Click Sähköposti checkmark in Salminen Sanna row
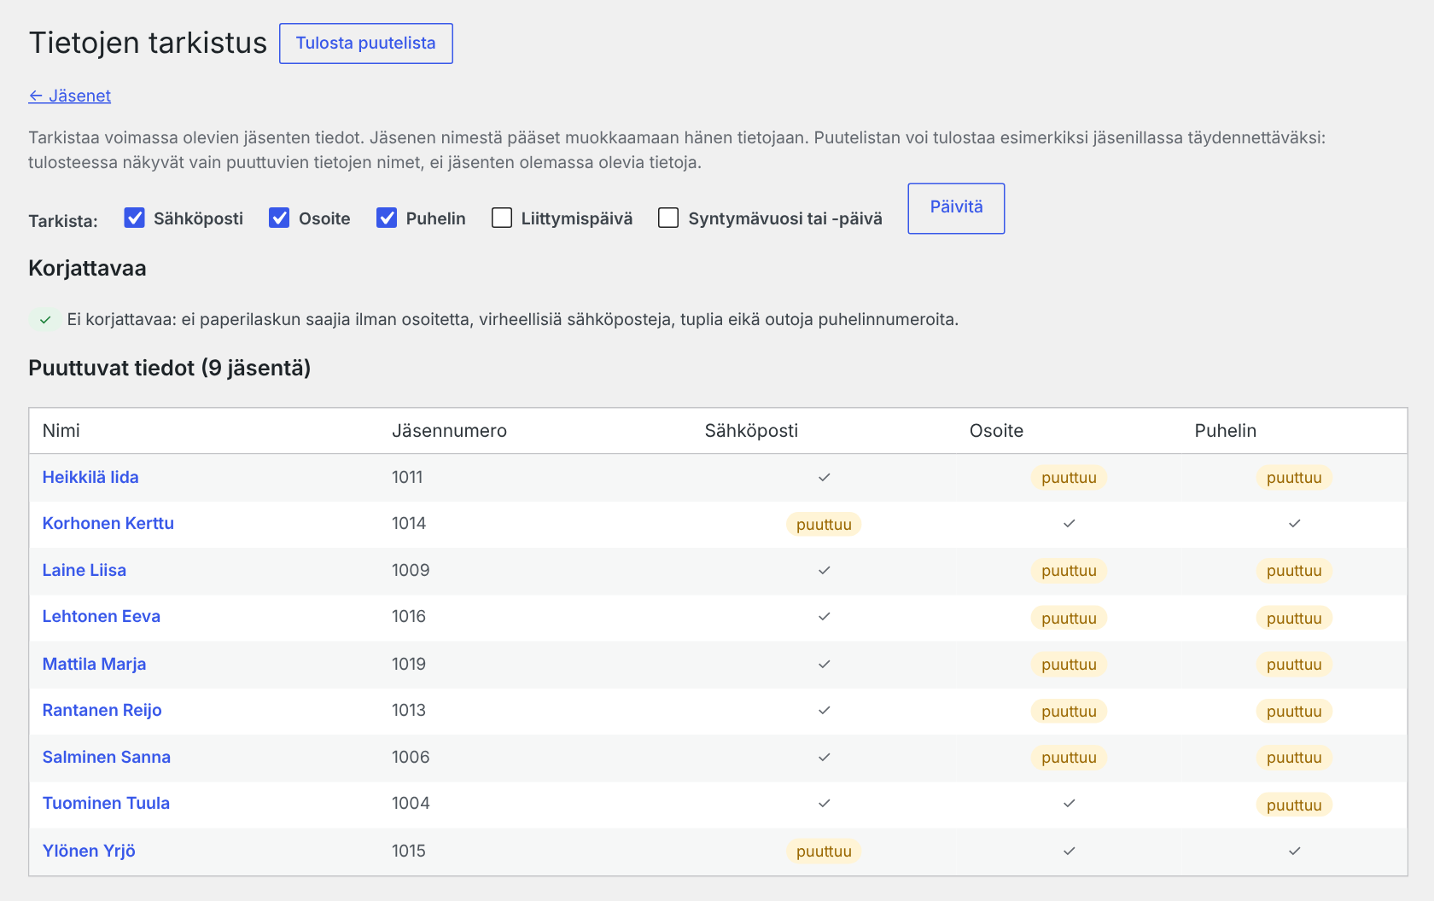This screenshot has height=901, width=1434. (x=824, y=757)
